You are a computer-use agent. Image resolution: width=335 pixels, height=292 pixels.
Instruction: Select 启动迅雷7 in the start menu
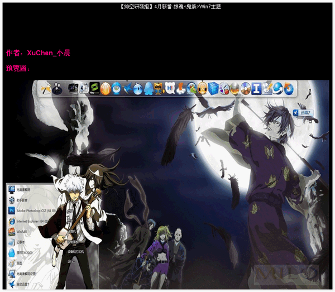tap(18, 284)
